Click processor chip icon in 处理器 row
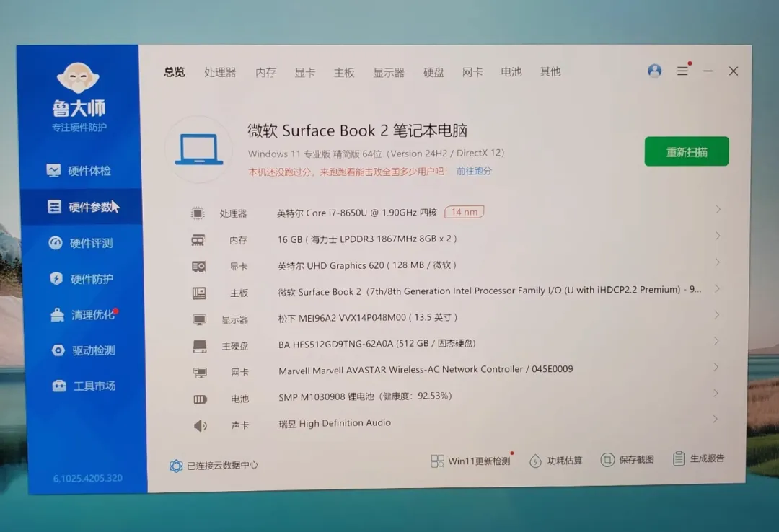The image size is (779, 532). [198, 213]
